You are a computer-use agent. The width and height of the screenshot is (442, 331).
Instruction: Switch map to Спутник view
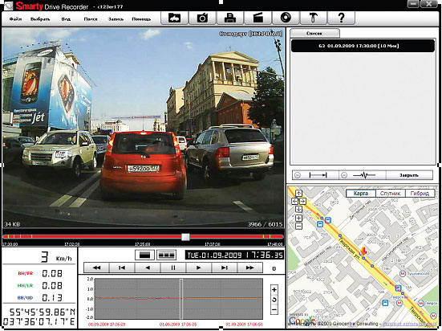tap(391, 194)
